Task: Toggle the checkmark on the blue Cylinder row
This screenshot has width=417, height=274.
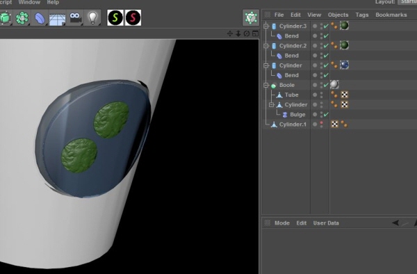Action: point(326,65)
